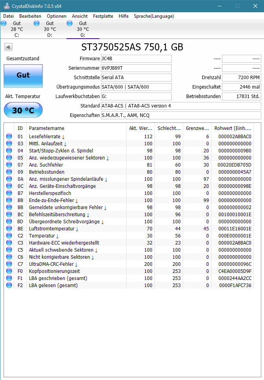Screen dimensions: 264x380
Task: Click status orb of Hardware-ECC wiederhergestellt row
Action: [9, 243]
